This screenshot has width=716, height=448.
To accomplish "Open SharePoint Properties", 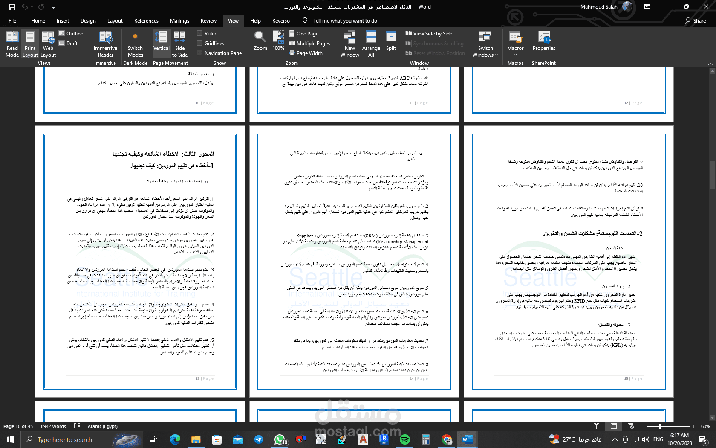I will pos(544,41).
